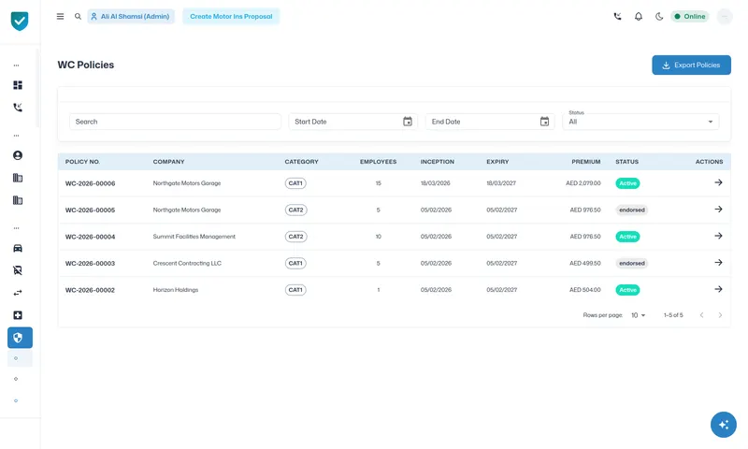The image size is (748, 449).
Task: Go to previous page chevron
Action: pos(701,315)
